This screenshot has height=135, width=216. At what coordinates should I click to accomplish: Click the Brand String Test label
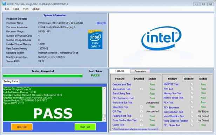point(121,94)
